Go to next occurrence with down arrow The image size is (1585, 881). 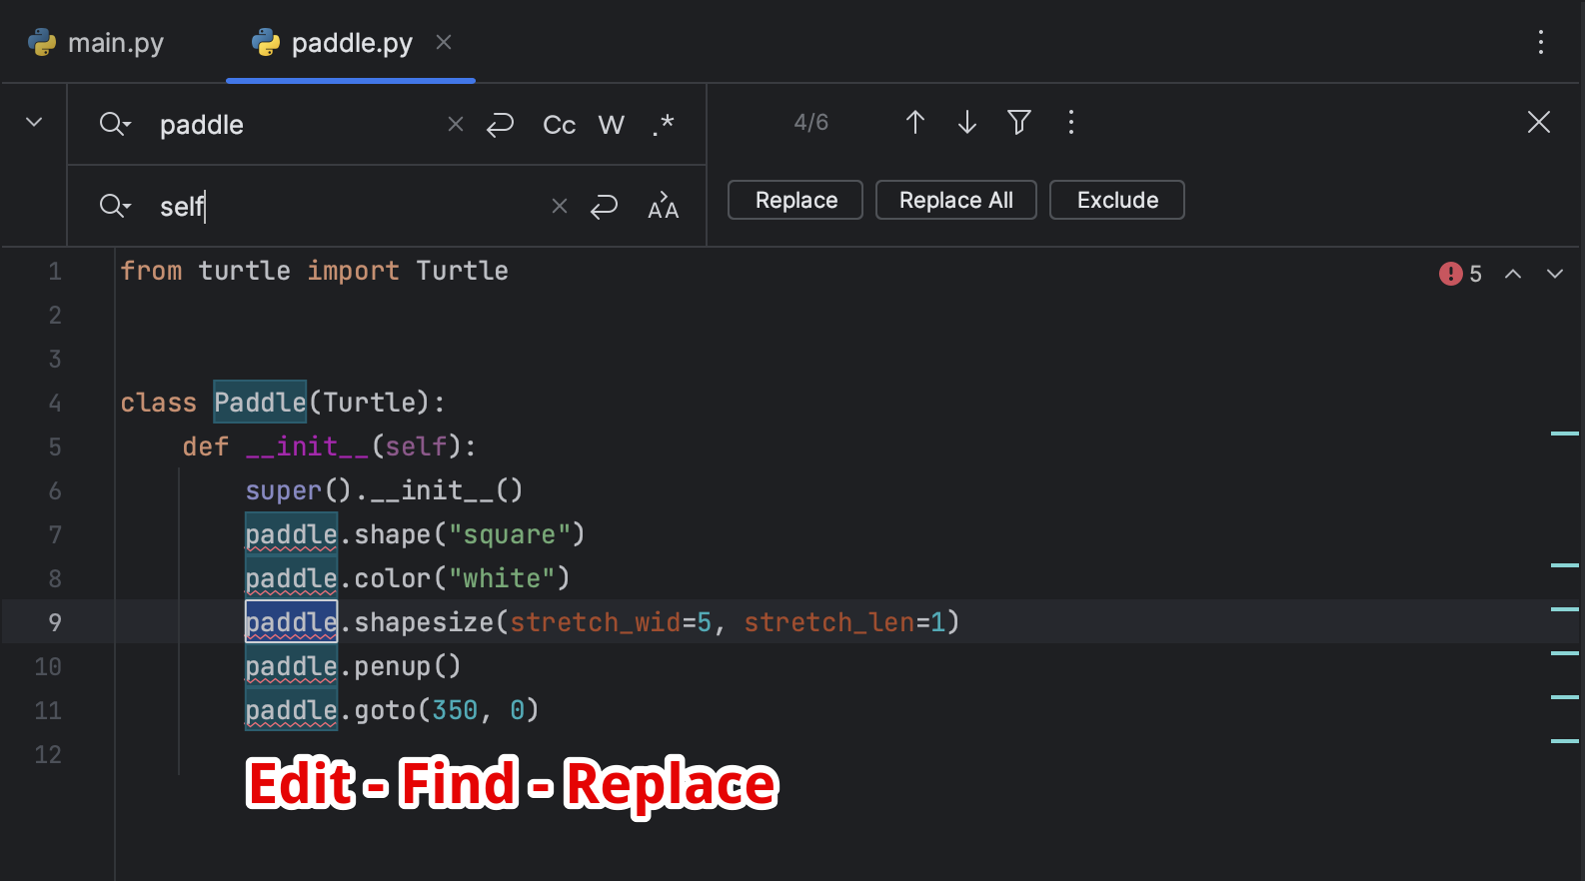[967, 122]
